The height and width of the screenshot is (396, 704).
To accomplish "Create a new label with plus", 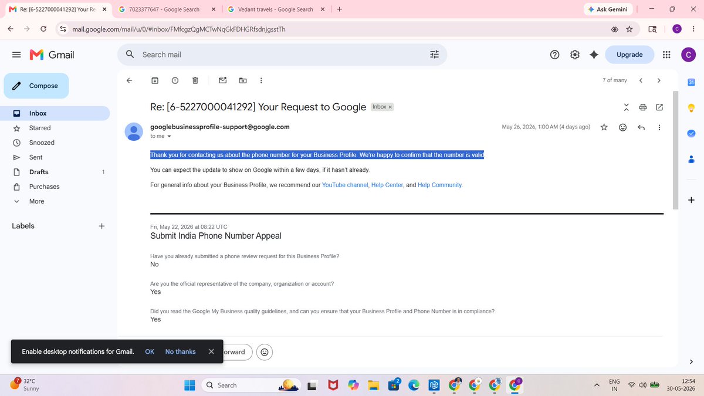I will (x=101, y=226).
